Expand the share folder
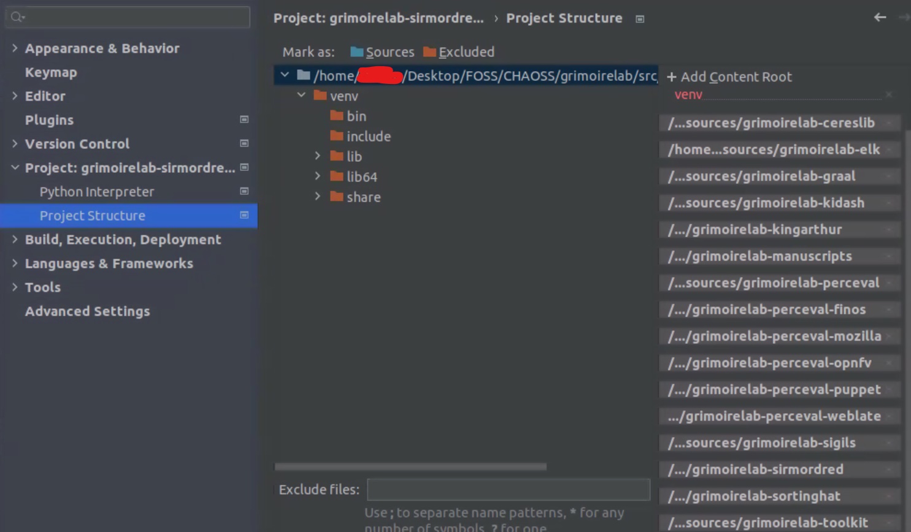This screenshot has height=532, width=911. tap(318, 196)
